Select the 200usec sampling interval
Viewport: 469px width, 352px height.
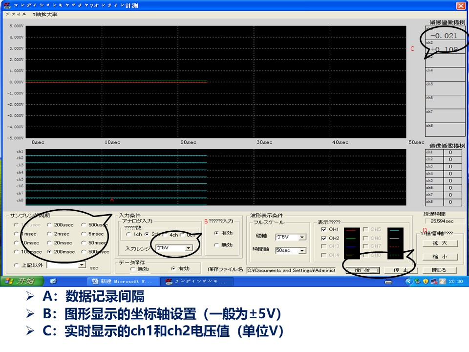coord(49,225)
